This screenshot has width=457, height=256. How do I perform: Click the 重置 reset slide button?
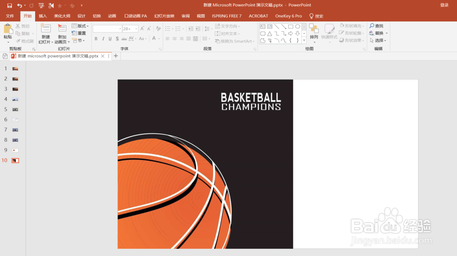79,33
